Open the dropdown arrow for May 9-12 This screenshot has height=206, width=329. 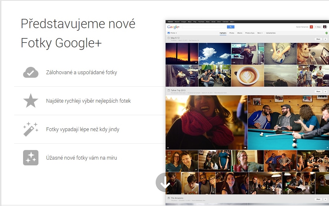click(325, 39)
